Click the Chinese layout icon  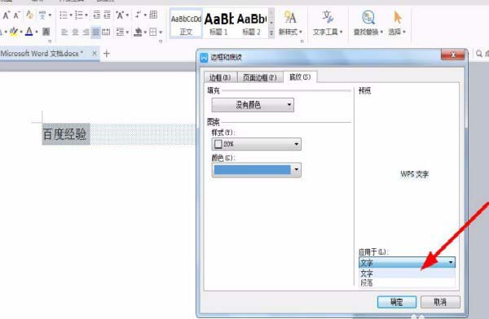tap(120, 15)
